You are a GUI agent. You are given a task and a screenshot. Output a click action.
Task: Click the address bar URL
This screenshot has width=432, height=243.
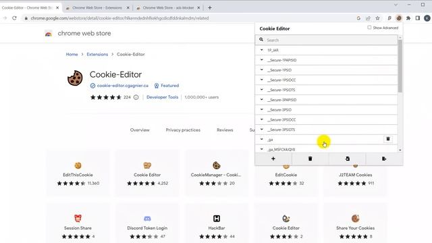click(x=119, y=18)
